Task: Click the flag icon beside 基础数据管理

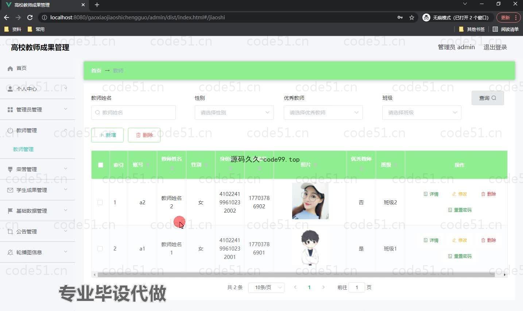Action: tap(10, 211)
